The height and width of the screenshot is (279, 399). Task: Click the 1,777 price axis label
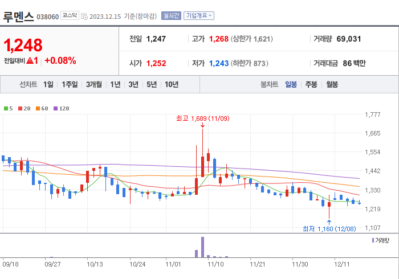tap(373, 114)
